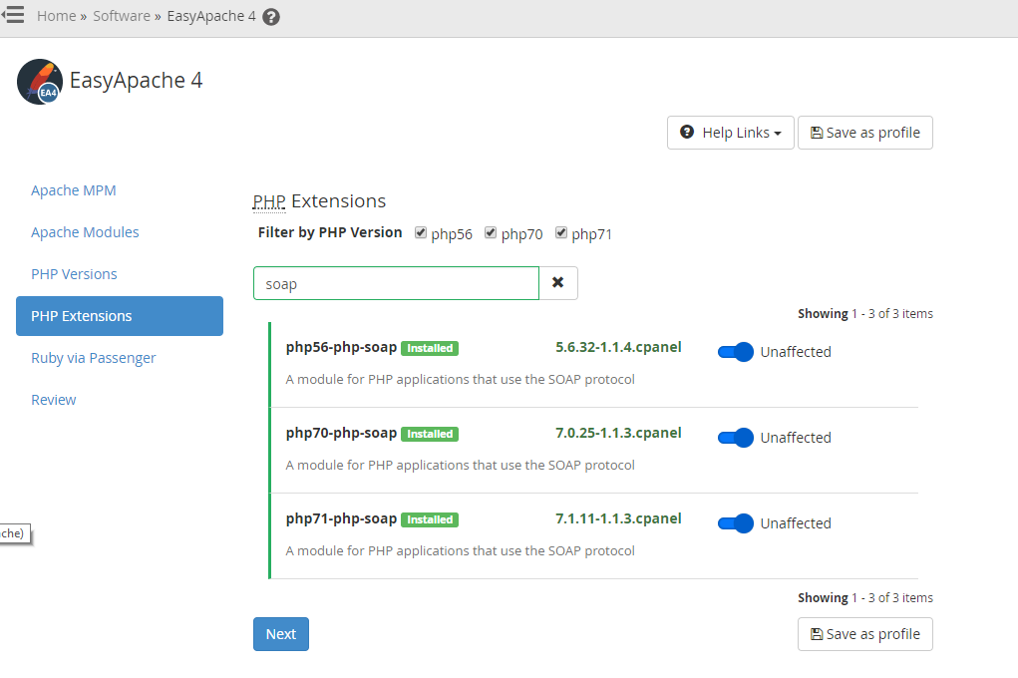Viewport: 1018px width, 678px height.
Task: Click the Next button
Action: [281, 634]
